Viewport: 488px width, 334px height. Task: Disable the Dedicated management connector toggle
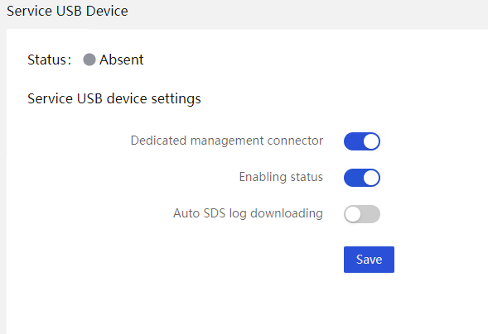(361, 141)
